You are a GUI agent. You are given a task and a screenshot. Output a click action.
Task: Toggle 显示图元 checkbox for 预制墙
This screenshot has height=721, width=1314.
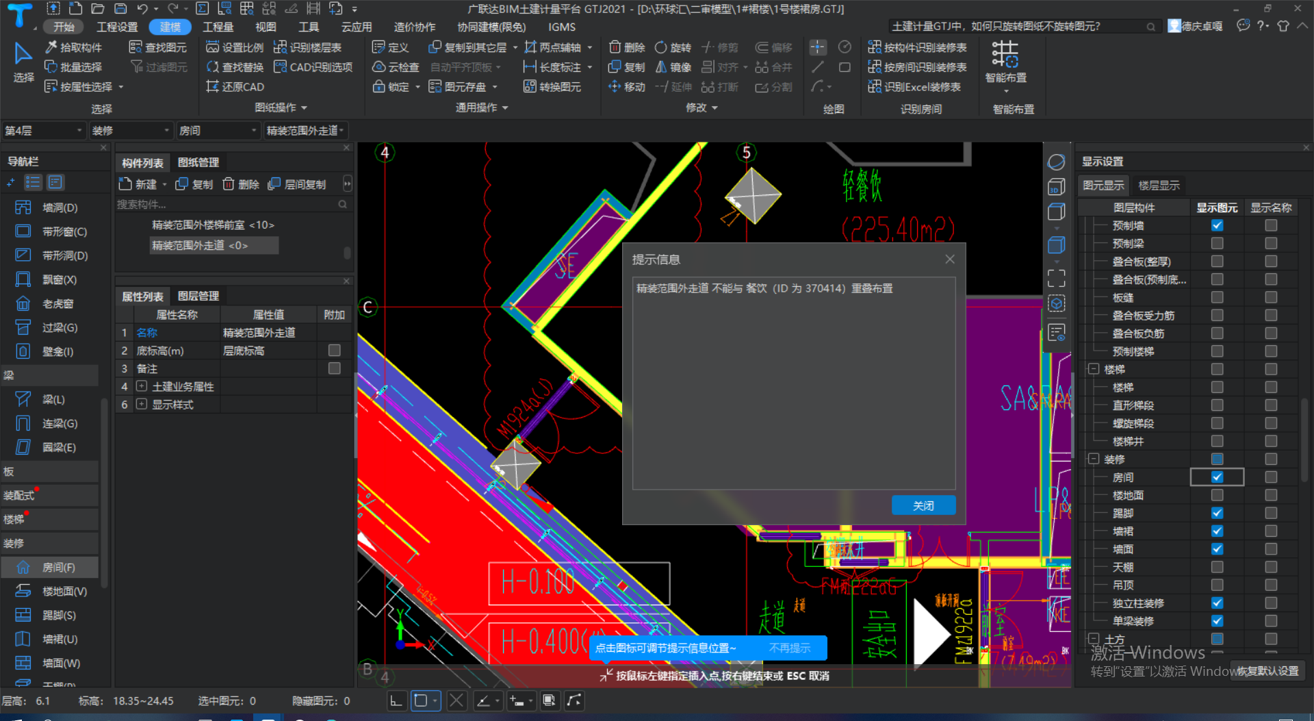(1217, 225)
